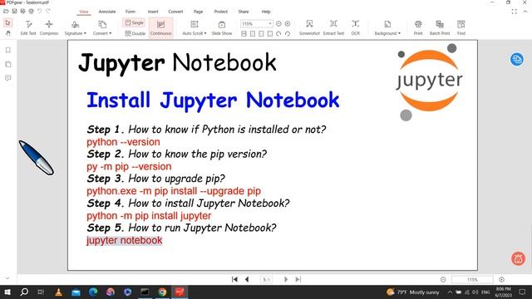Zoom in using the bottom bar plus button
This screenshot has height=299, width=532.
click(x=501, y=280)
